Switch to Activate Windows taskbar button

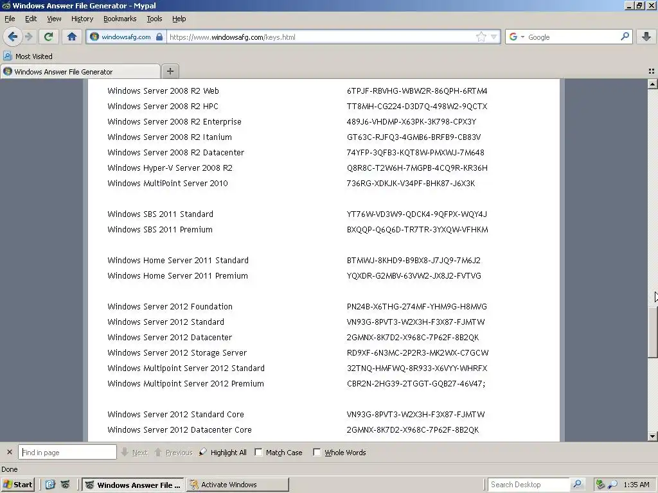[238, 485]
